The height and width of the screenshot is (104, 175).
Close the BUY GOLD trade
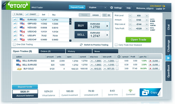click(154, 69)
